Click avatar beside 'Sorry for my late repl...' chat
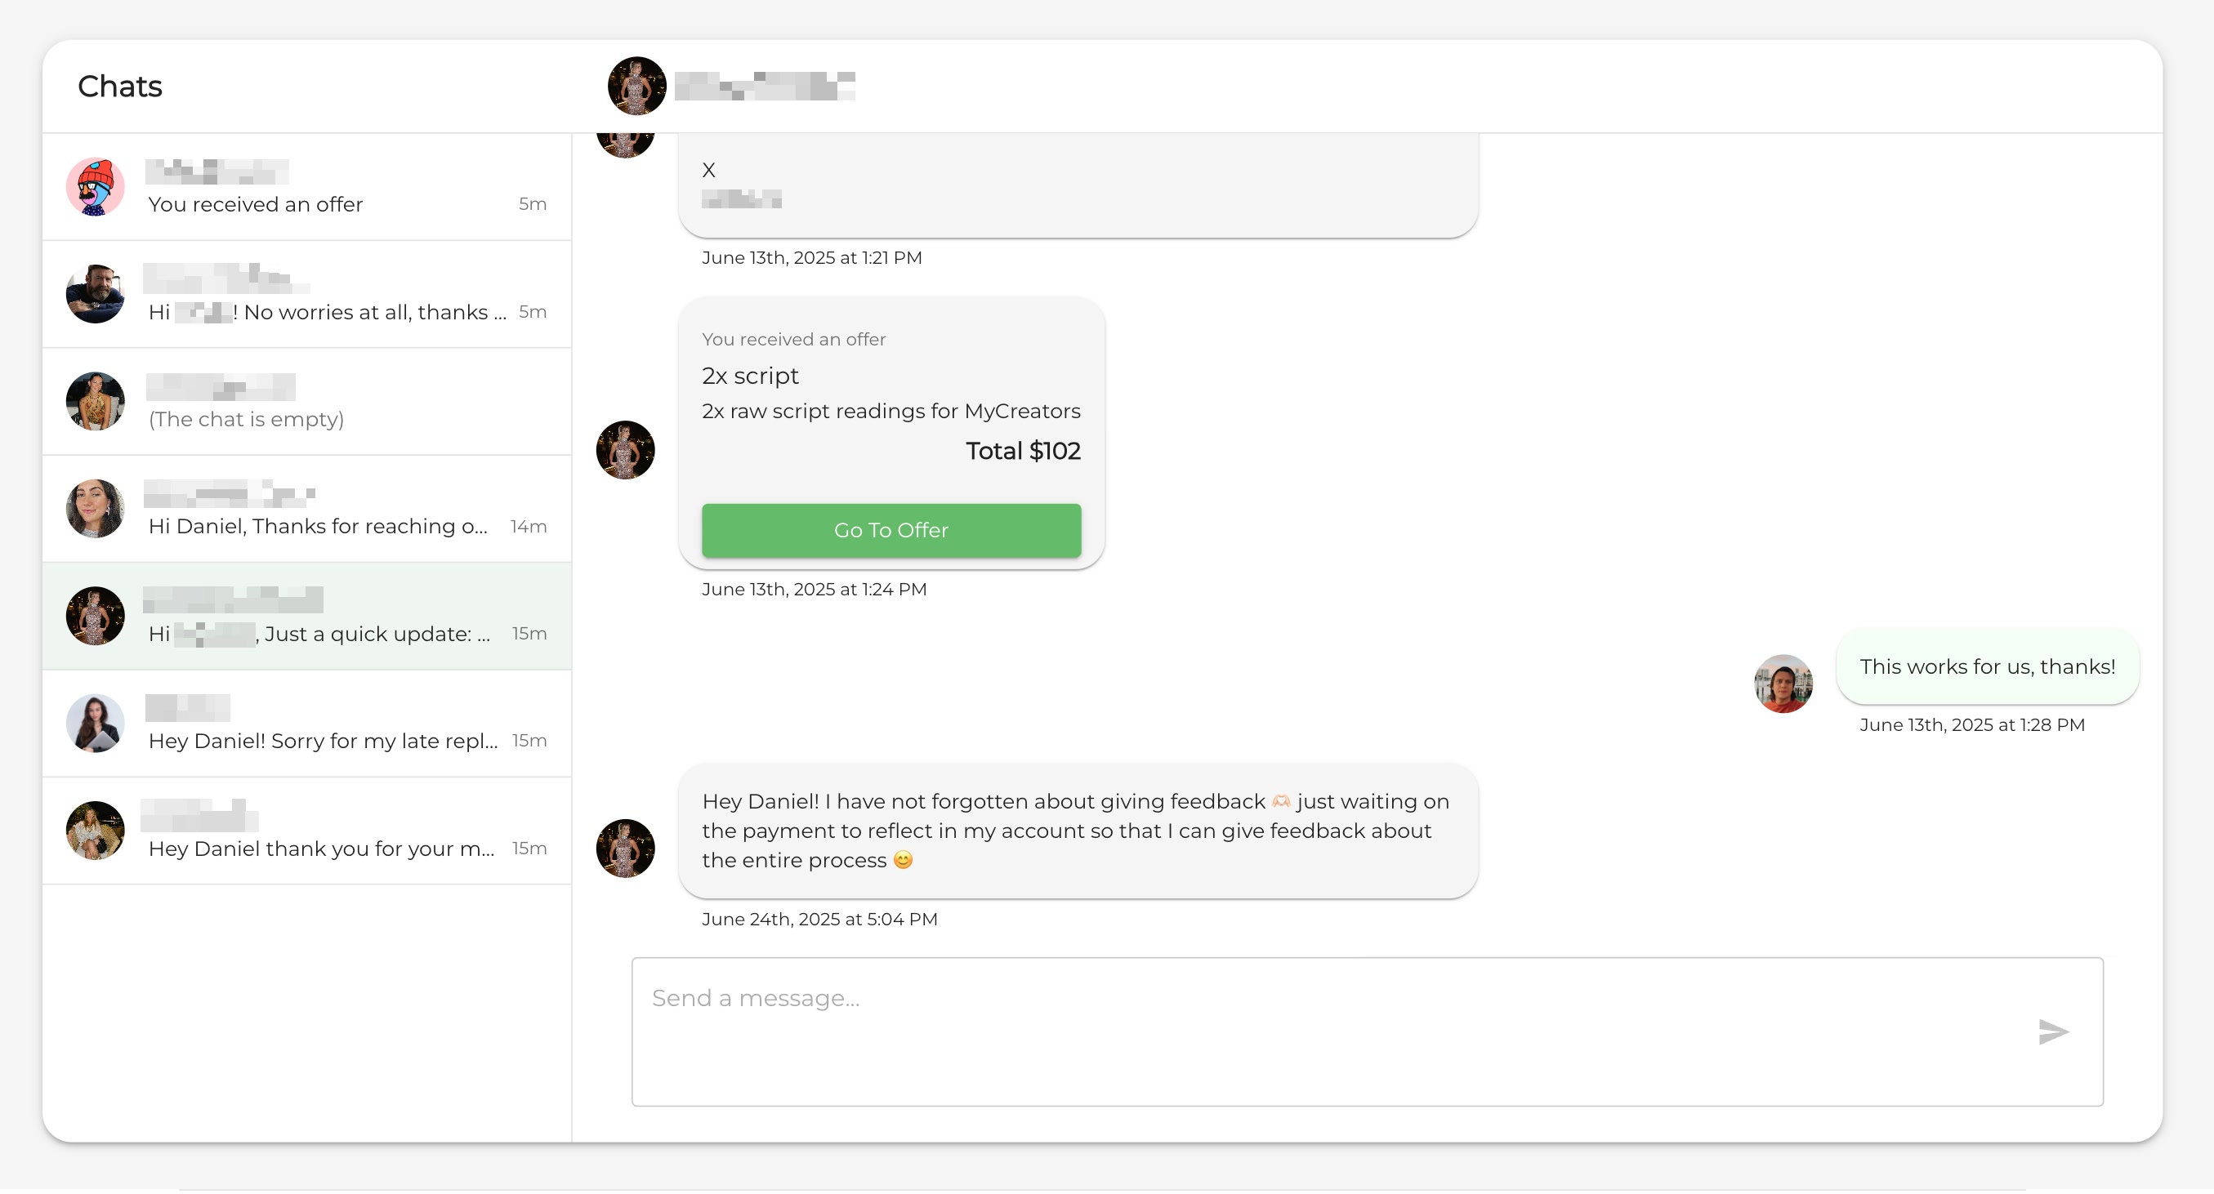Screen dimensions: 2214x1194 click(x=96, y=724)
